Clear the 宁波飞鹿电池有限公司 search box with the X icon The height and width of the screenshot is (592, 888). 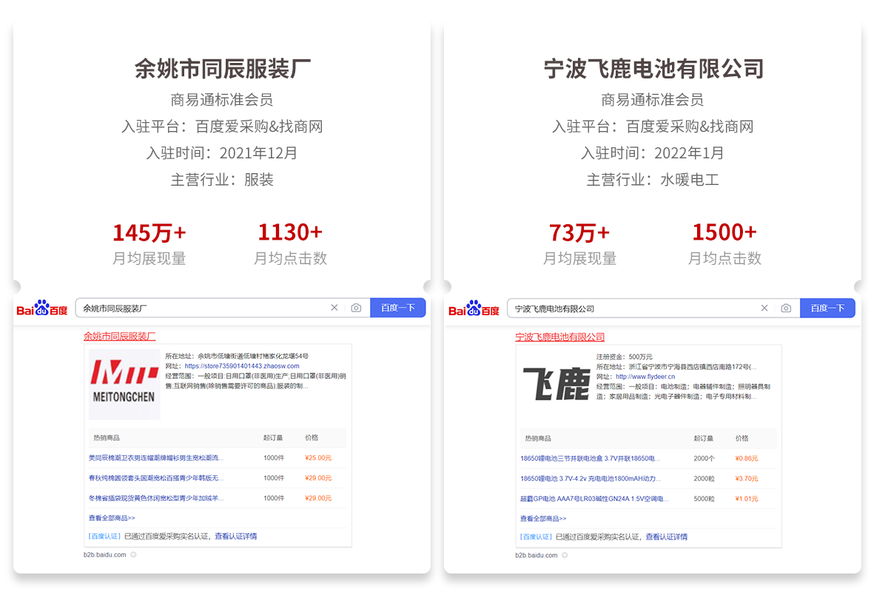(764, 308)
